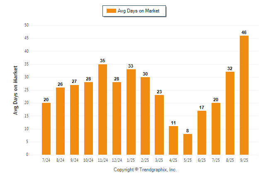Viewport: 268px width, 180px height.
Task: Click the 3/25 bar showing 23
Action: (159, 124)
